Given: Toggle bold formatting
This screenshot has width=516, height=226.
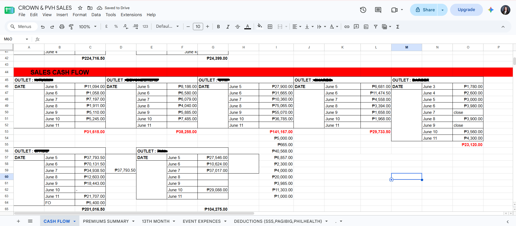Looking at the screenshot, I should click(x=218, y=27).
